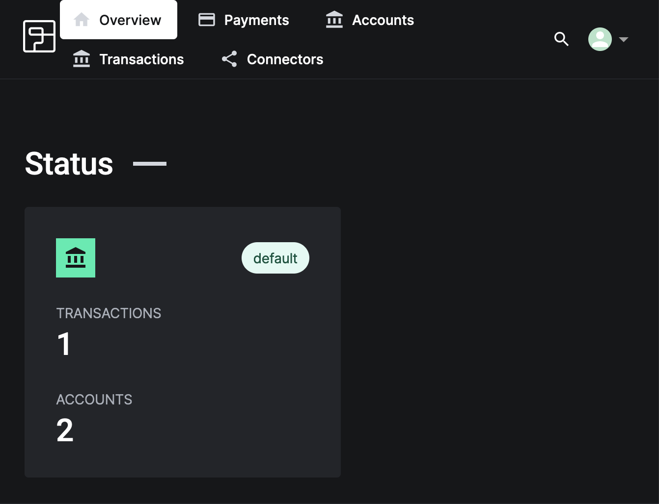
Task: Go to the Accounts page from navigation
Action: [383, 20]
